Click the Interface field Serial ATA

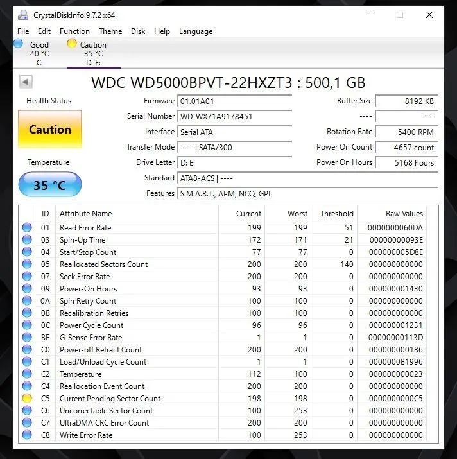click(234, 132)
